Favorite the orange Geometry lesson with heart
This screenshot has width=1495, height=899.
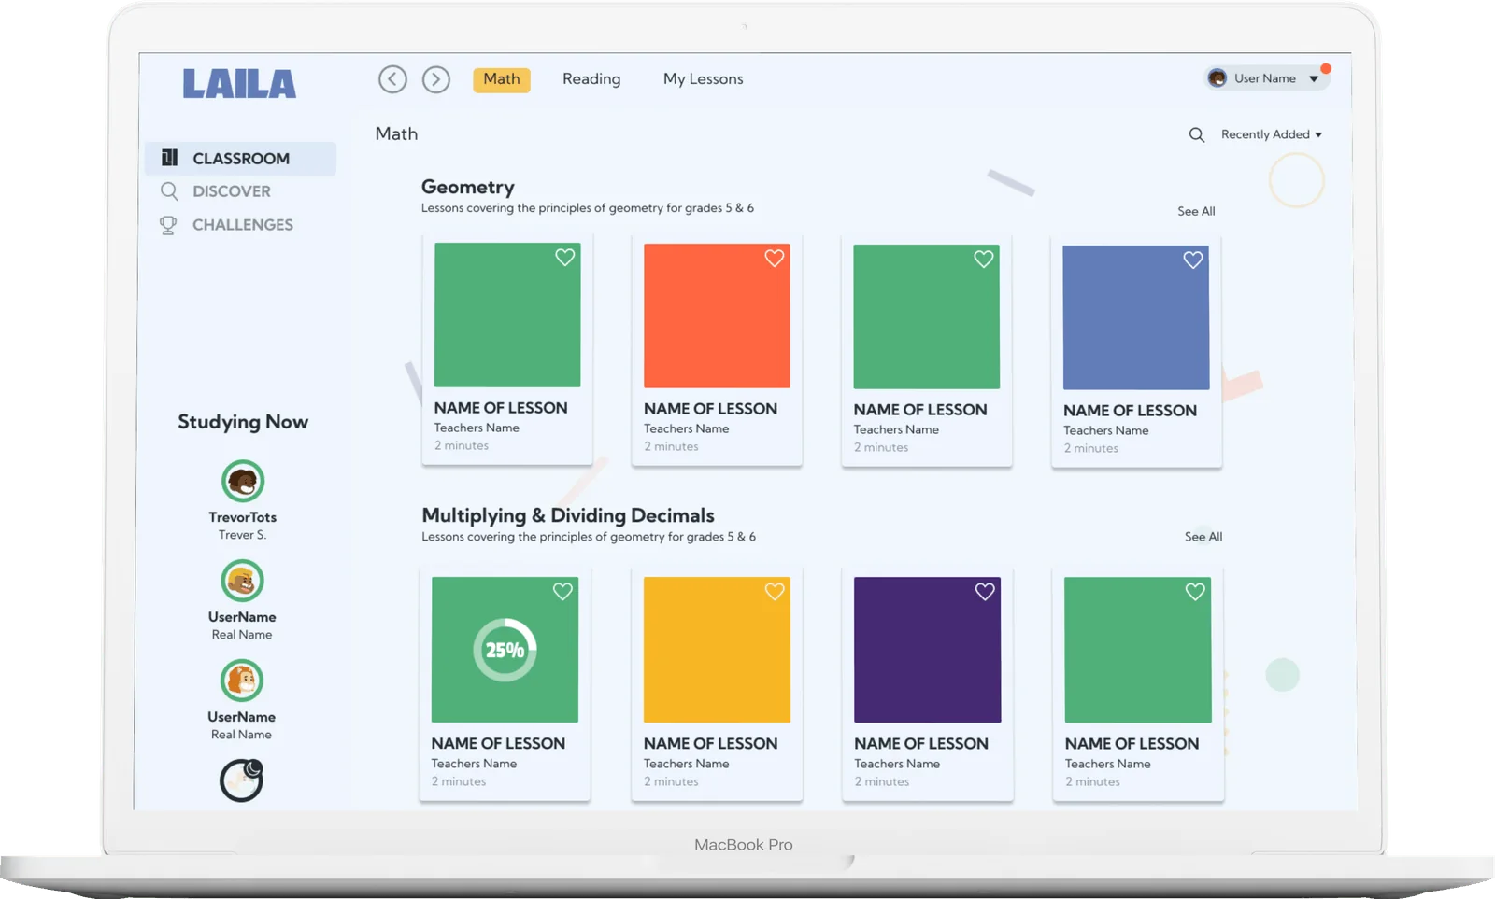(x=775, y=259)
